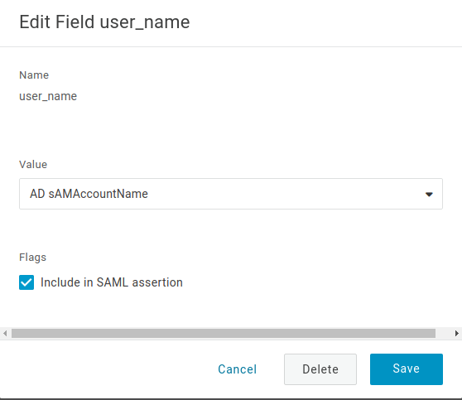Click the 'Edit Field user_name' dialog title
462x400 pixels.
(104, 22)
